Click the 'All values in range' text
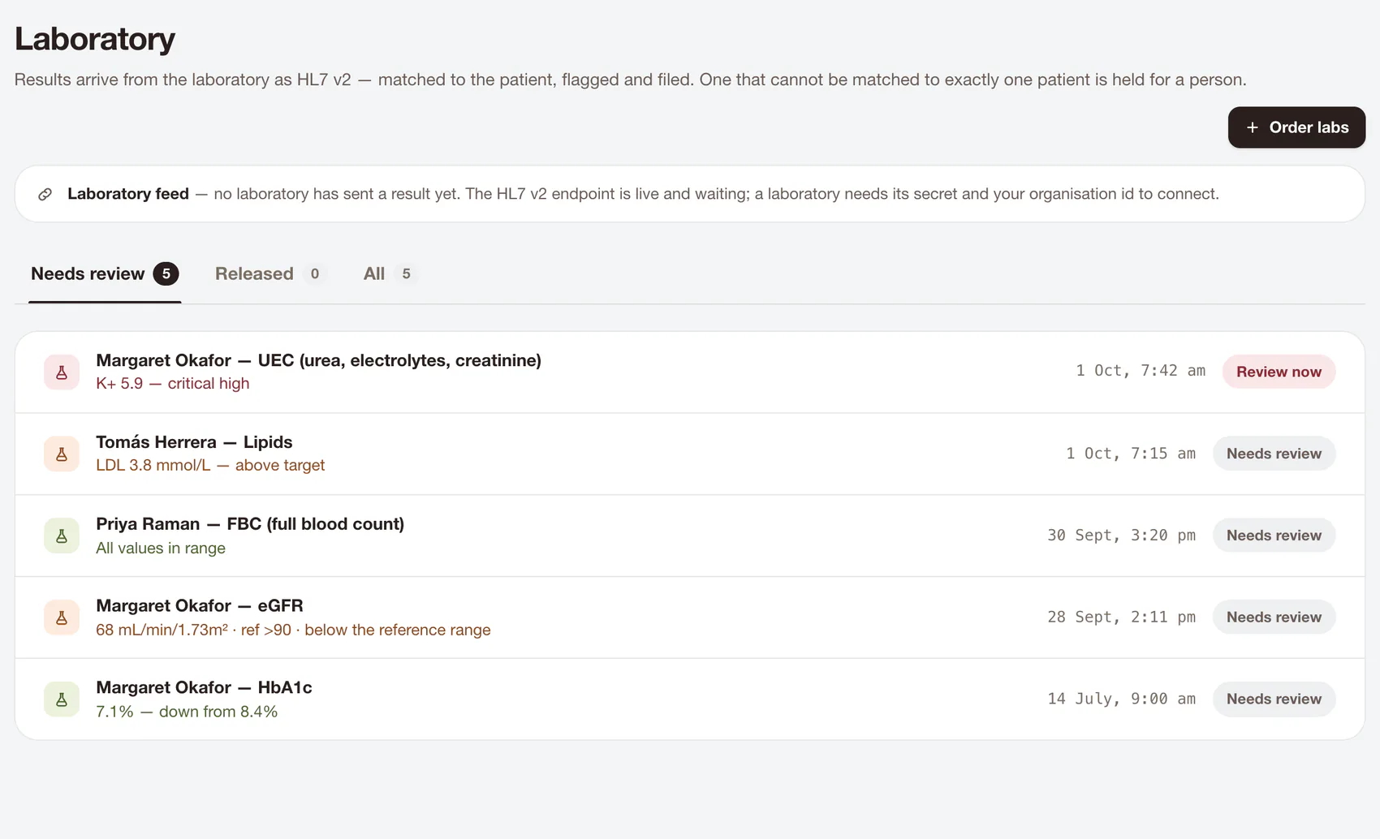1380x839 pixels. 161,549
